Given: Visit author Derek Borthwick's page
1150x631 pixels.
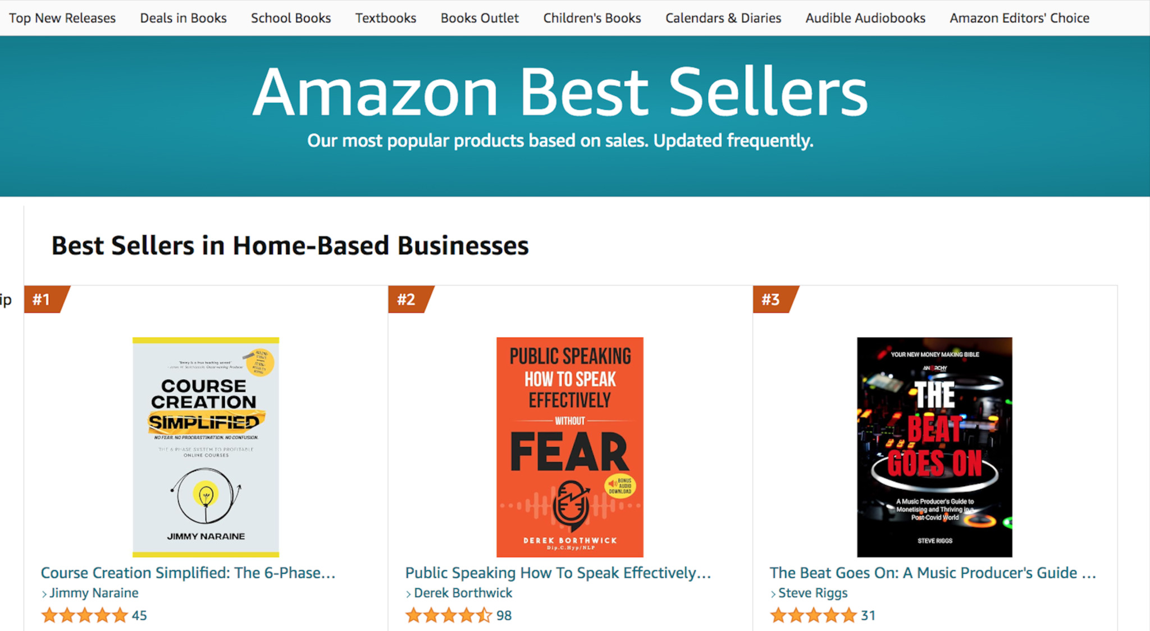Looking at the screenshot, I should pyautogui.click(x=463, y=593).
